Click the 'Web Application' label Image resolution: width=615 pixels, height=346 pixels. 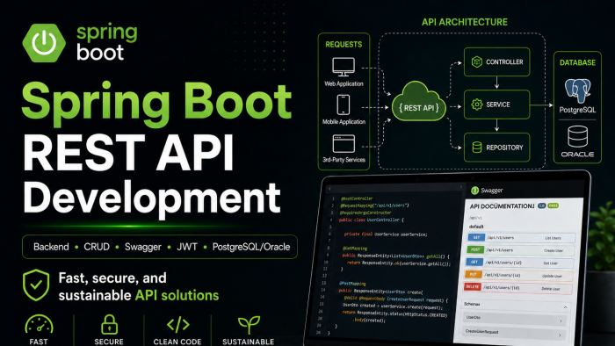tap(344, 83)
